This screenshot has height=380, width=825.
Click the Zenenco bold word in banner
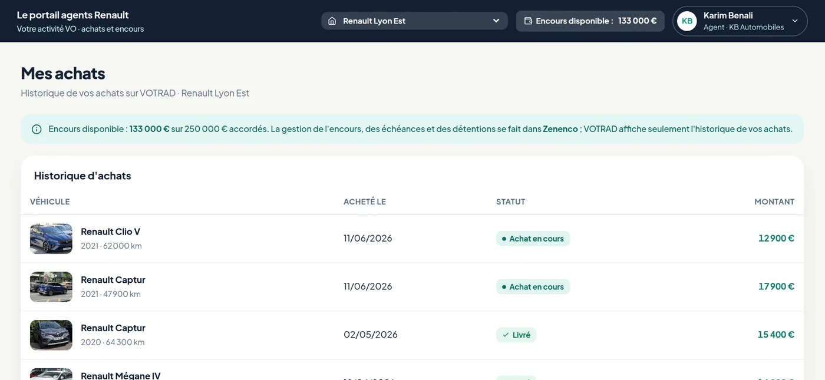coord(560,129)
